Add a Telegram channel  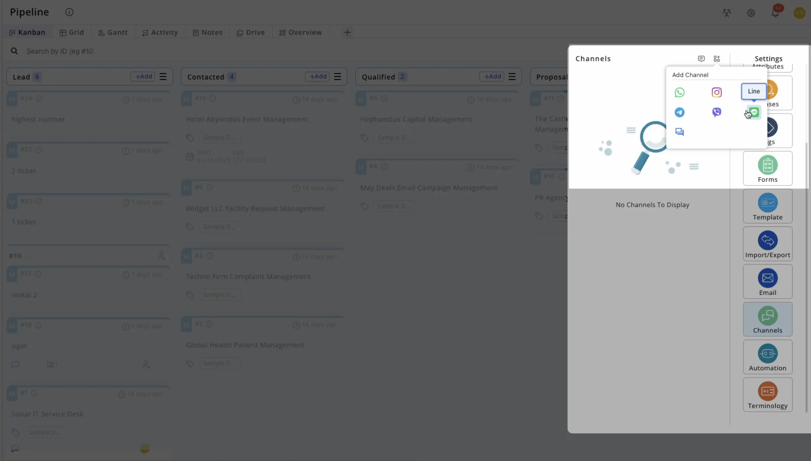(x=679, y=112)
